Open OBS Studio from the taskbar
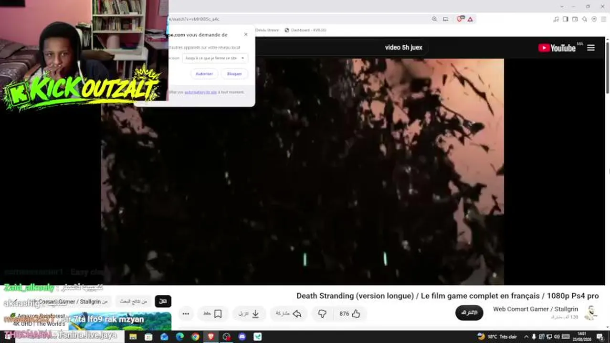610x343 pixels. coord(227,337)
